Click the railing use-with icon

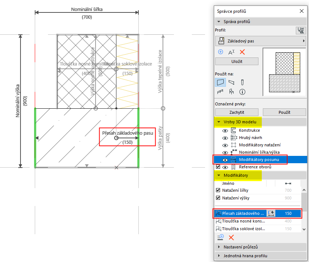pos(220,92)
